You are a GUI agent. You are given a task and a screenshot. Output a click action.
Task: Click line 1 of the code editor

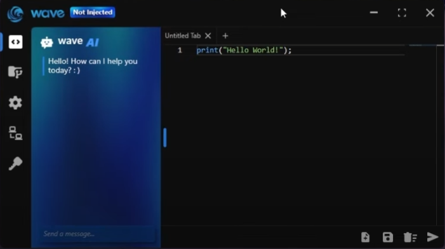coord(300,50)
